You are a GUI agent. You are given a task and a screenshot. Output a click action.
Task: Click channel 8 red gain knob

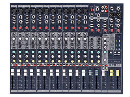[x=59, y=28]
